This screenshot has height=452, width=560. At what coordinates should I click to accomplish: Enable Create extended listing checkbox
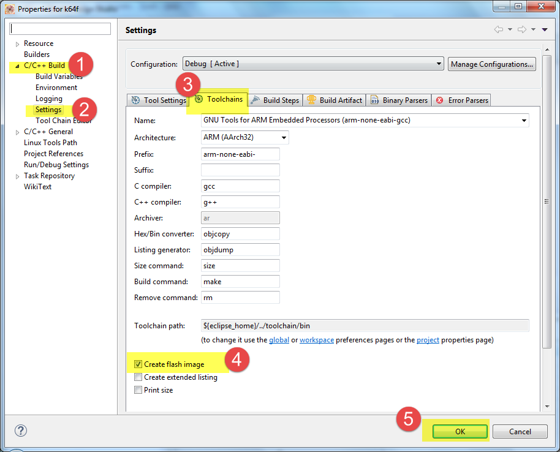point(138,377)
